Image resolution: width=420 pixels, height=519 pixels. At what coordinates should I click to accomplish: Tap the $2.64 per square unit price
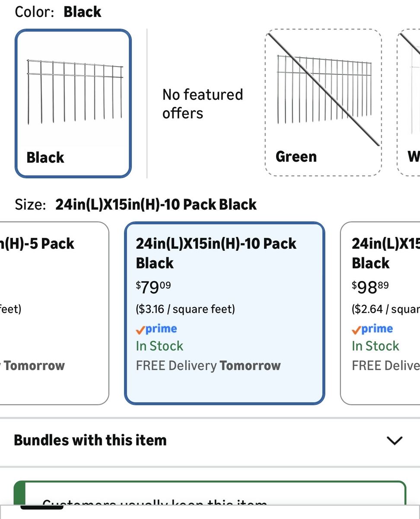pos(385,309)
